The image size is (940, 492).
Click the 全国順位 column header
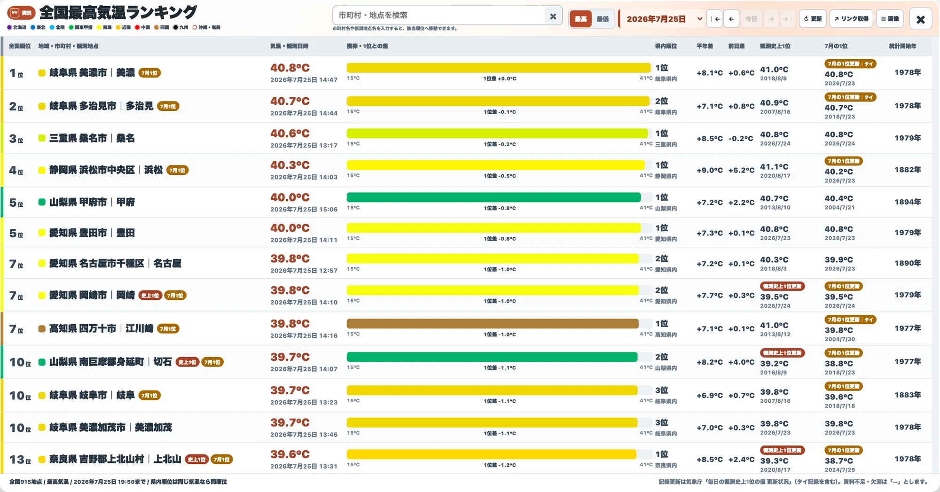click(x=20, y=46)
